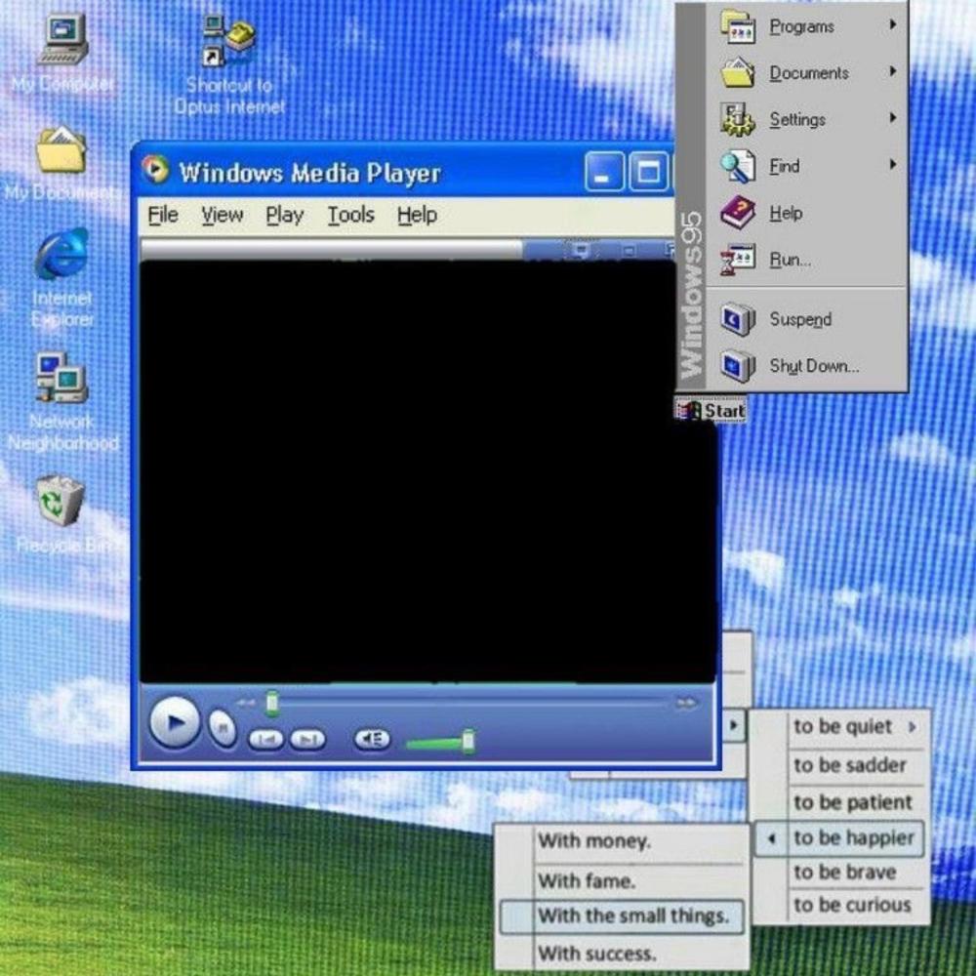Minimize the Windows Media Player window
The height and width of the screenshot is (976, 976).
(603, 171)
